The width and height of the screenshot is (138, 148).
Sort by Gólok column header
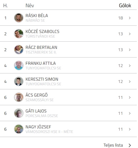click(125, 5)
